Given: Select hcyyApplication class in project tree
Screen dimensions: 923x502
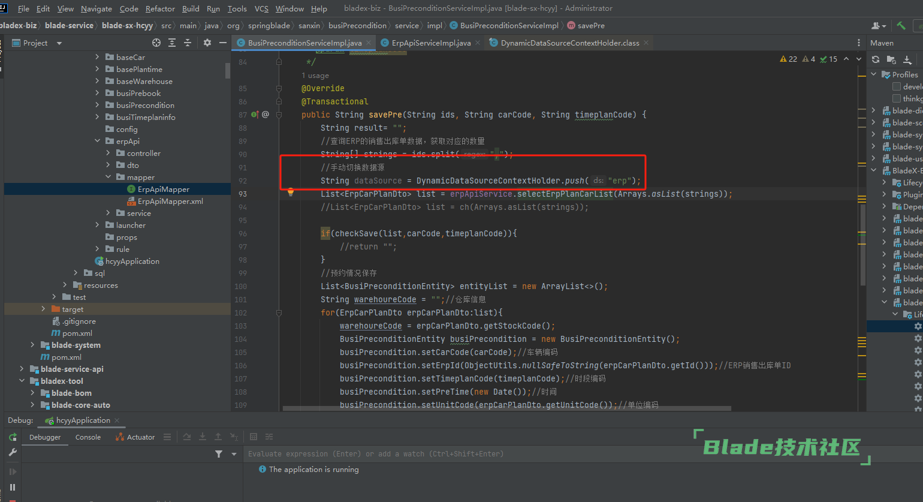Looking at the screenshot, I should (127, 261).
